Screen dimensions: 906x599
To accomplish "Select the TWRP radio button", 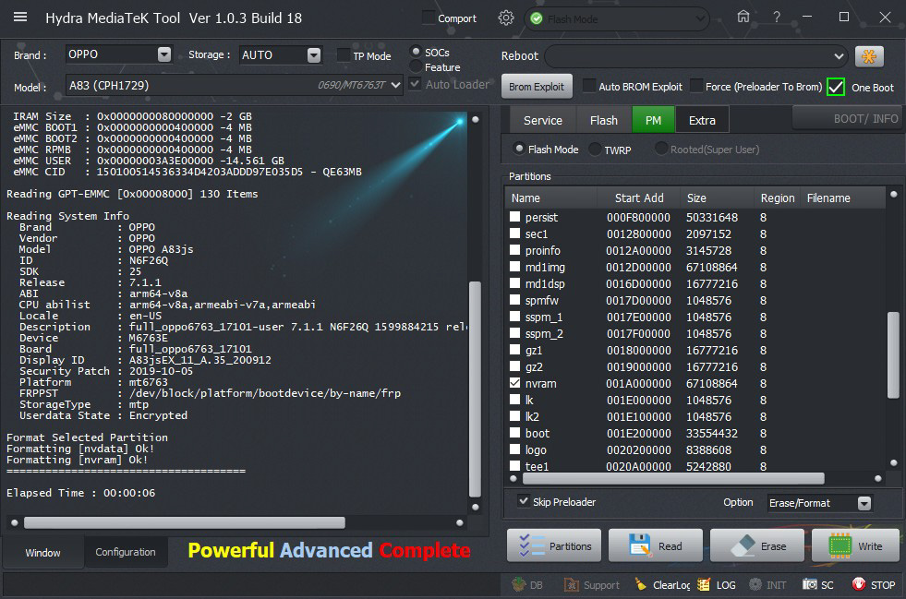I will pyautogui.click(x=595, y=150).
